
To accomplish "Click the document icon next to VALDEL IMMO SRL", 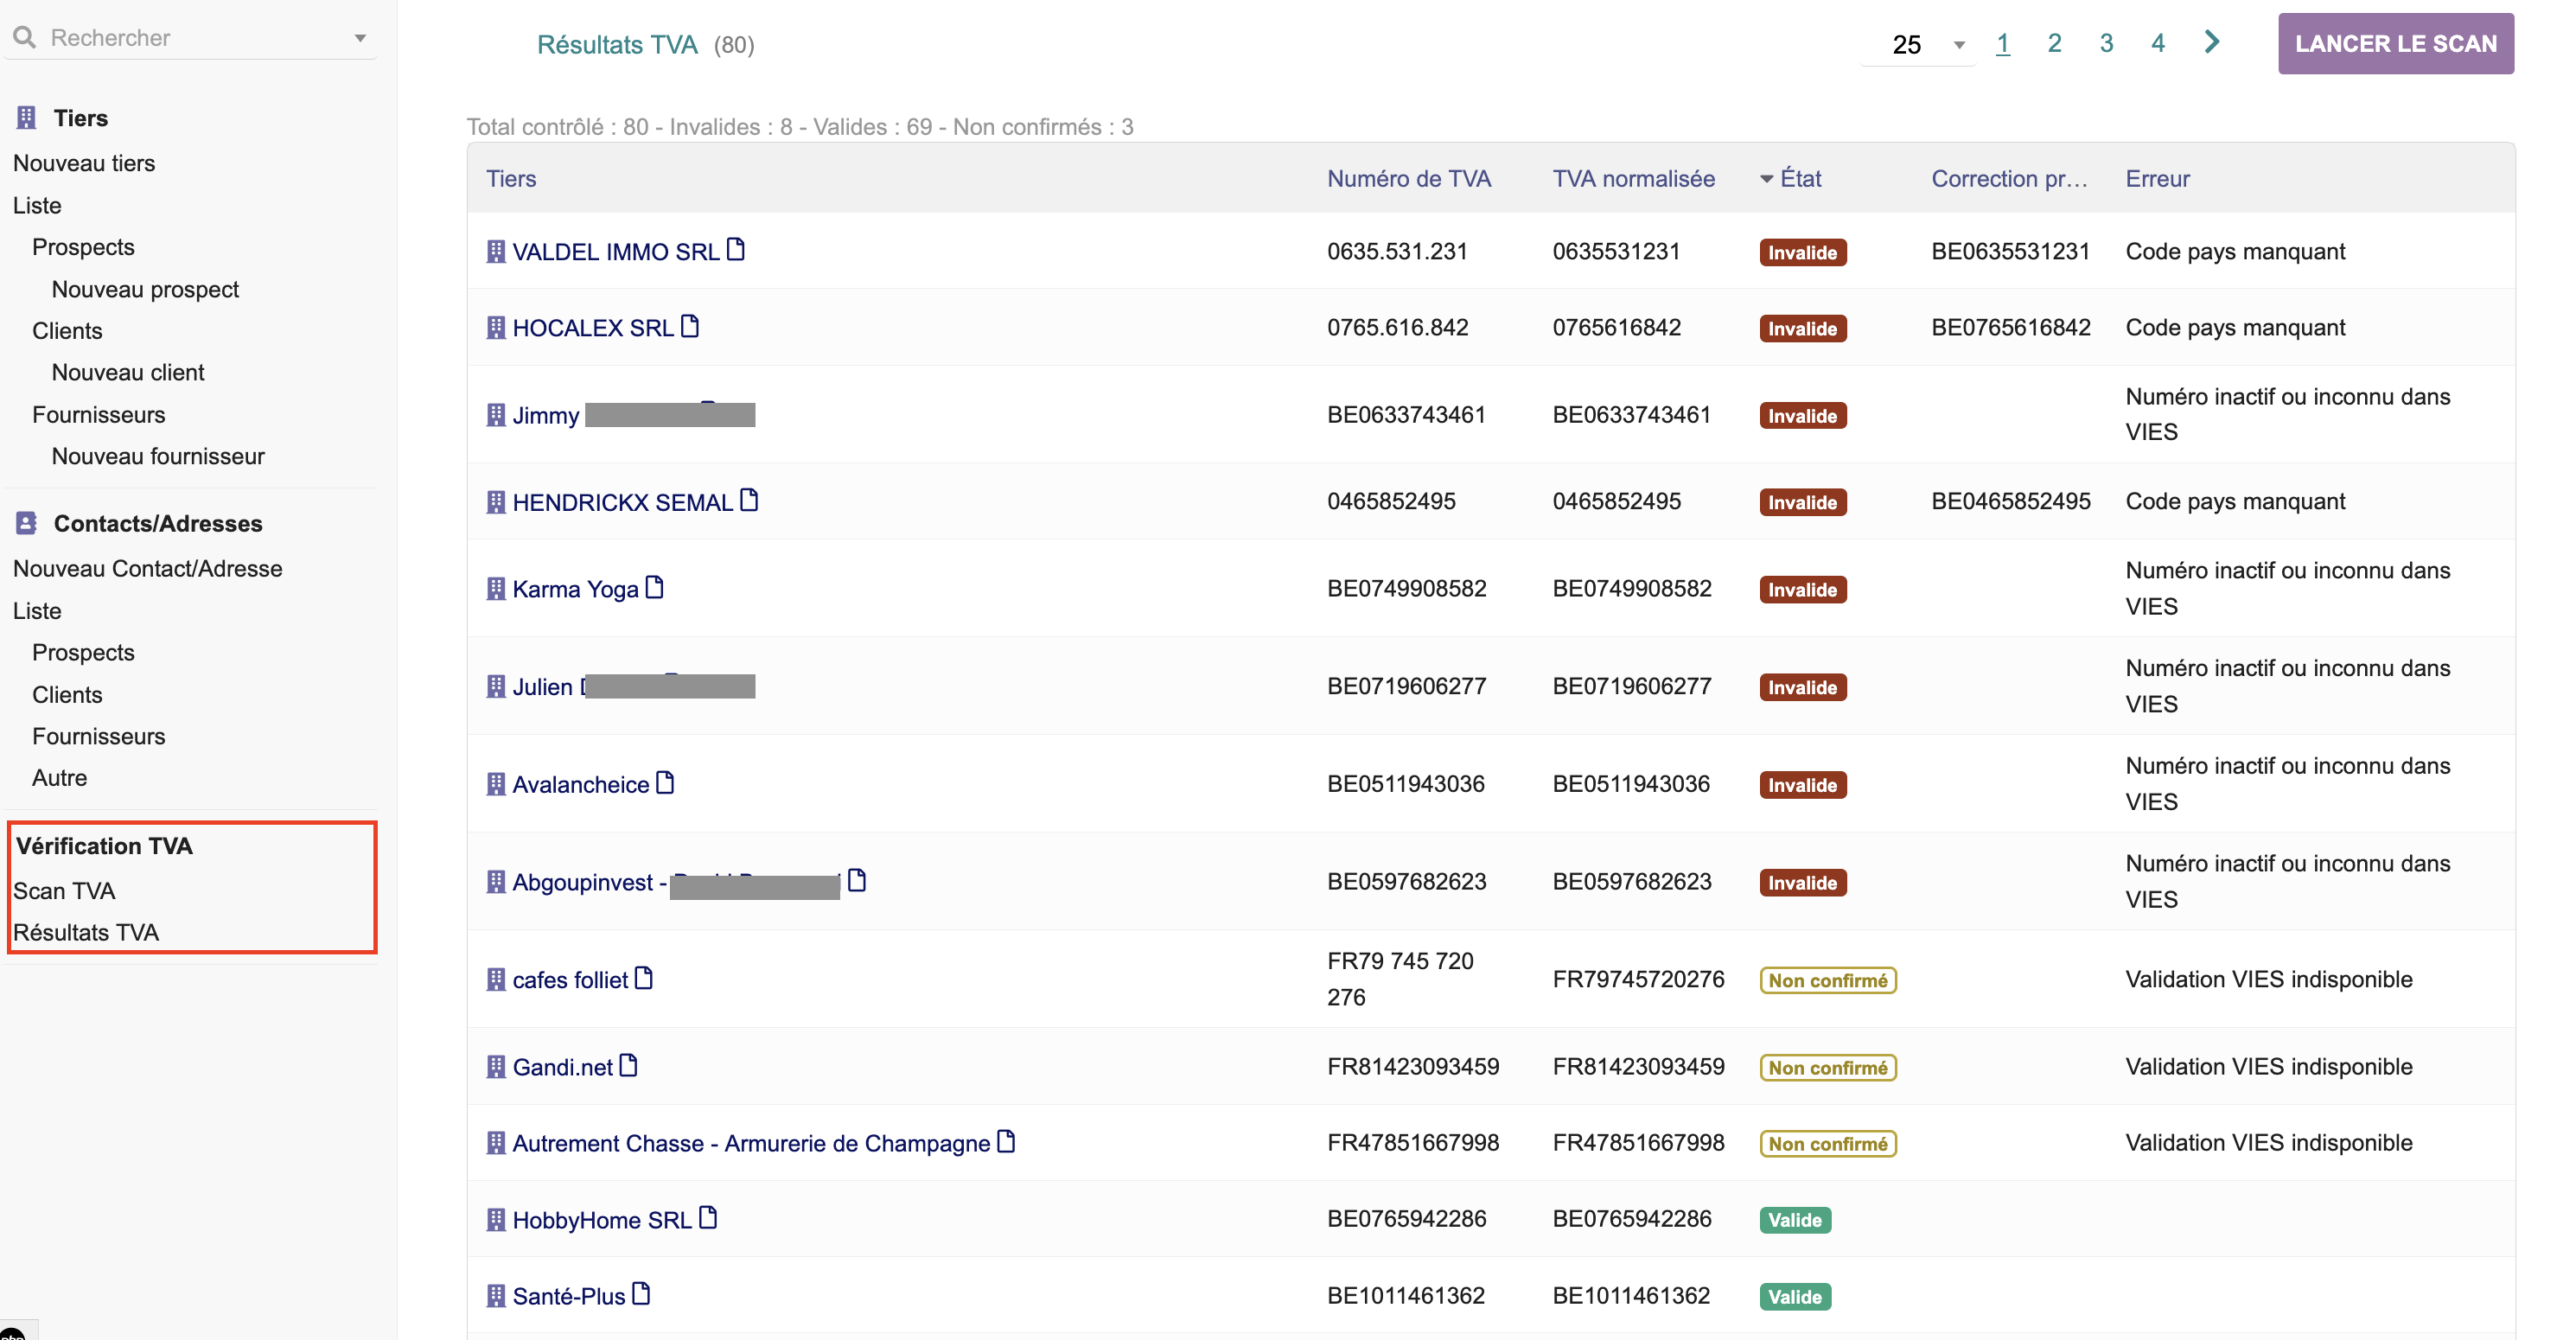I will tap(736, 249).
